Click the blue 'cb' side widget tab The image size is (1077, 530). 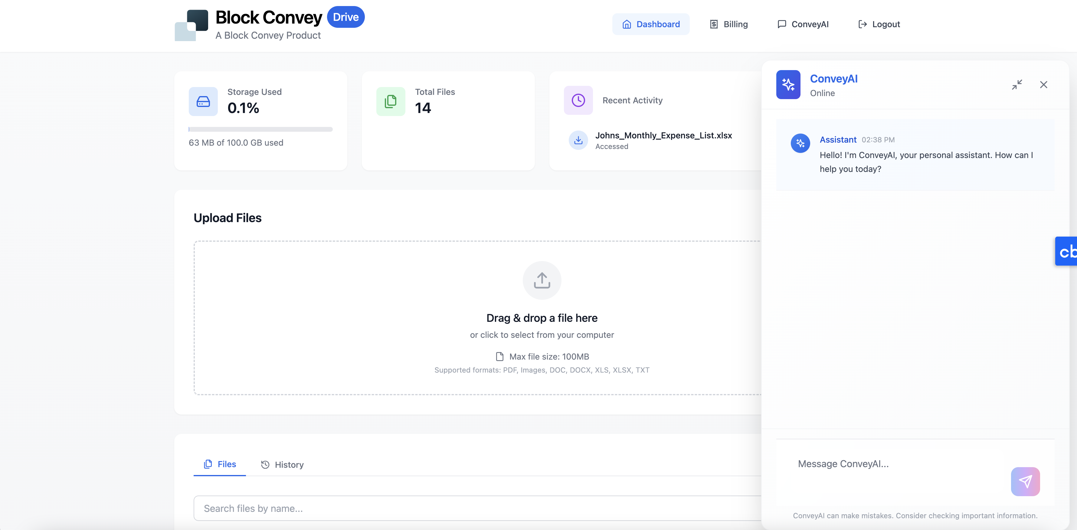click(1066, 251)
